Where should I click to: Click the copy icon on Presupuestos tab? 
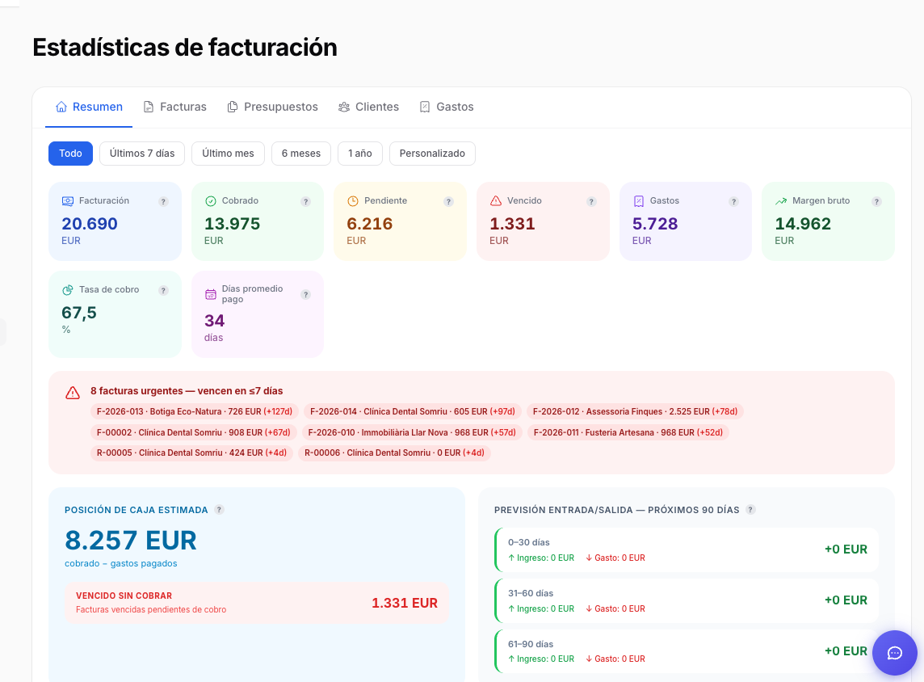click(233, 107)
